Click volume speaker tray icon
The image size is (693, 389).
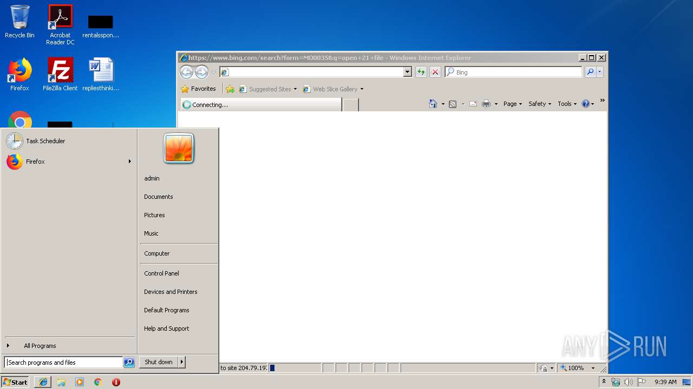coord(628,382)
